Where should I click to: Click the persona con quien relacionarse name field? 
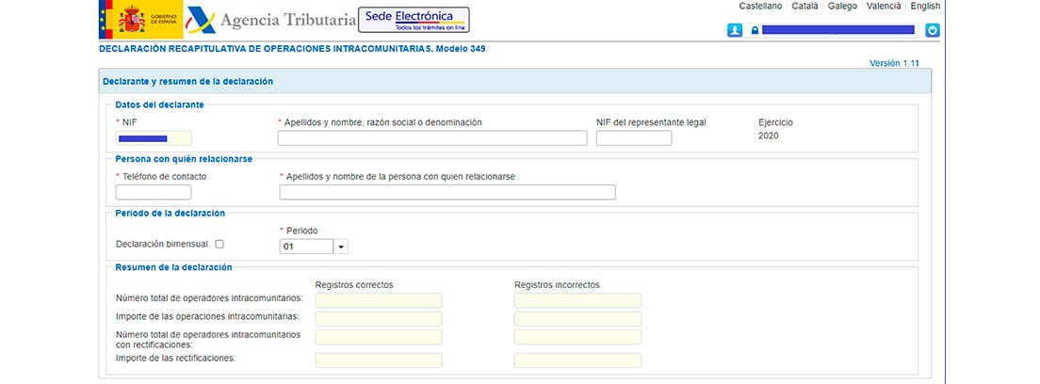pyautogui.click(x=447, y=192)
